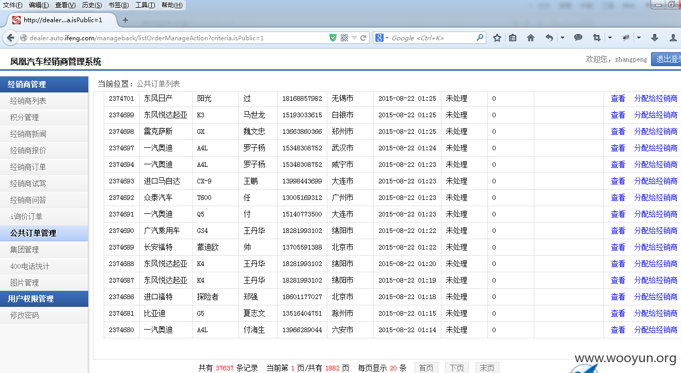Click the user profile silhouette icon
Screen dimensions: 681x373
coord(673,38)
